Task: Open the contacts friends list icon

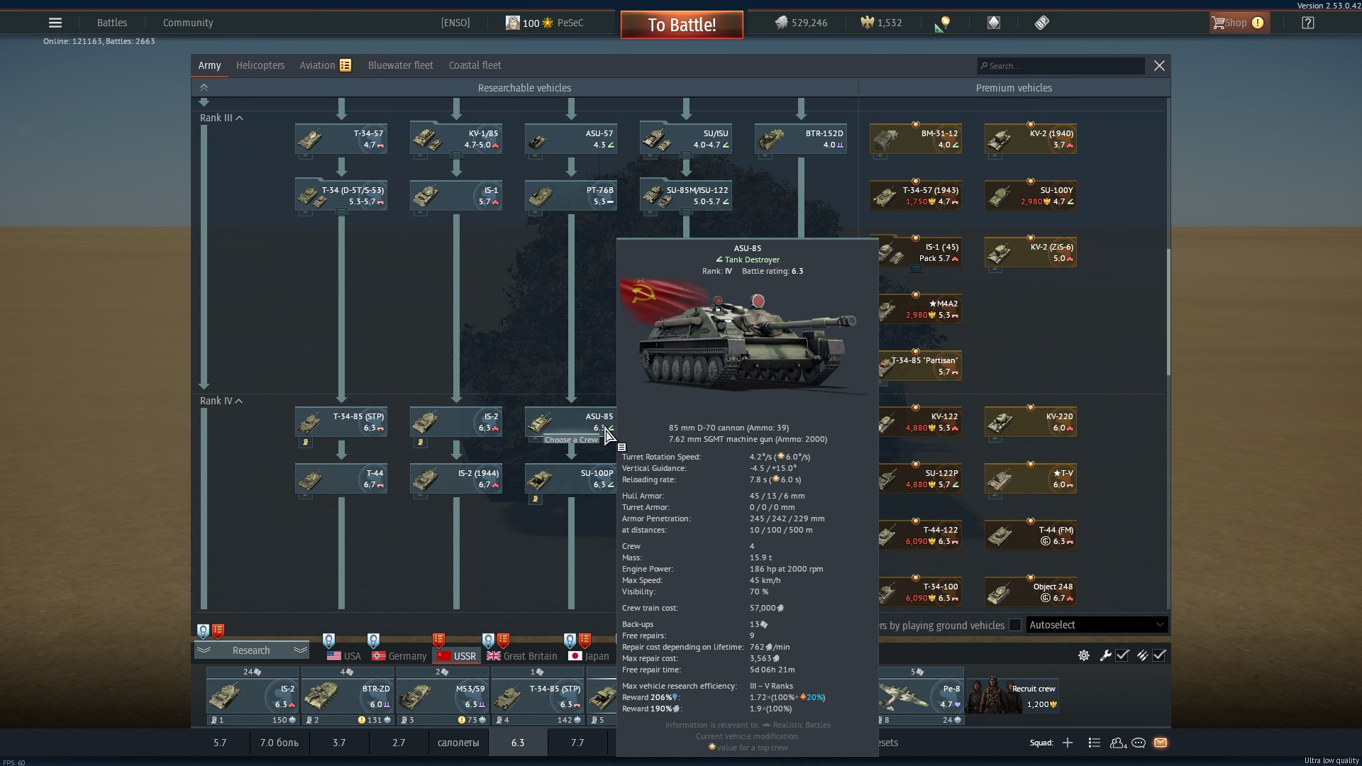Action: coord(1117,743)
